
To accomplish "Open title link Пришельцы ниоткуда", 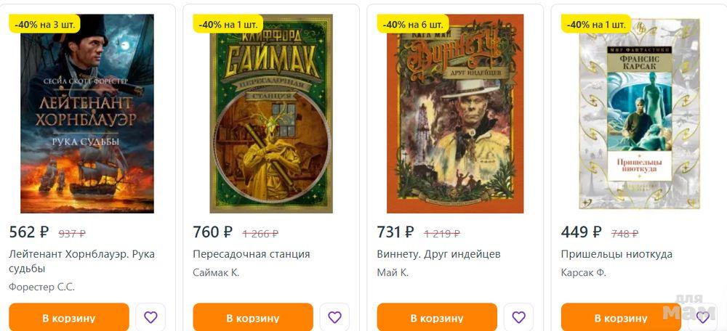I will (616, 254).
